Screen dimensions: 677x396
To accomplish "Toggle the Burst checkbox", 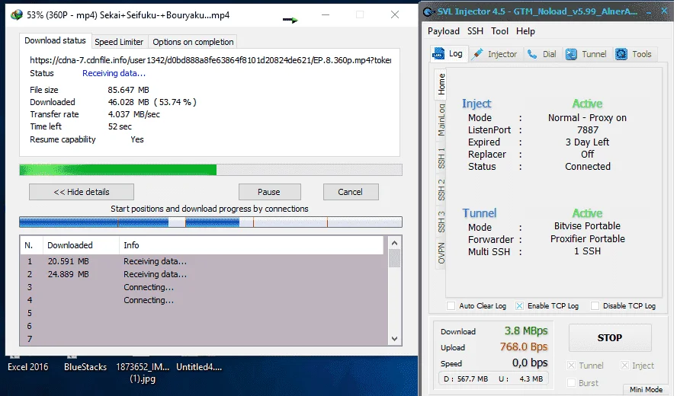I will [571, 382].
